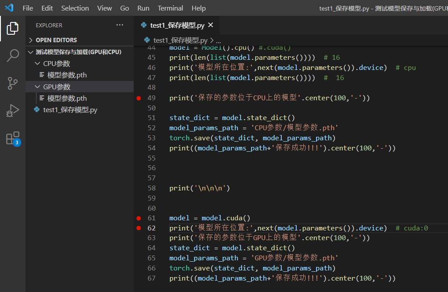This screenshot has width=448, height=292.
Task: Click line number 53 in the gutter
Action: (151, 138)
